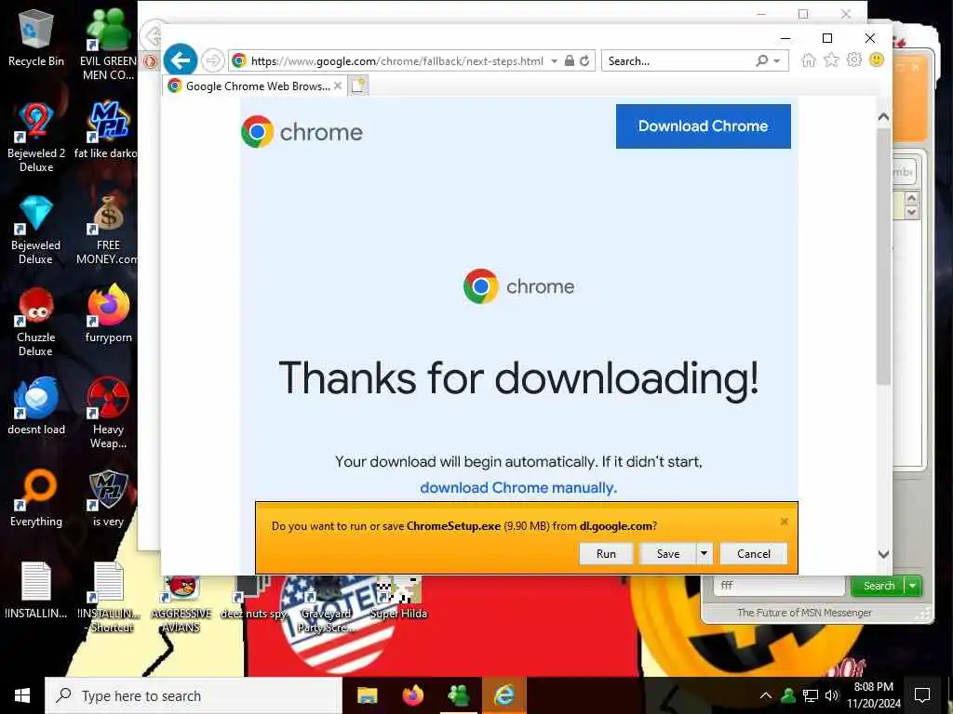Select the Graveyard Party Scre... desktop icon

point(325,604)
